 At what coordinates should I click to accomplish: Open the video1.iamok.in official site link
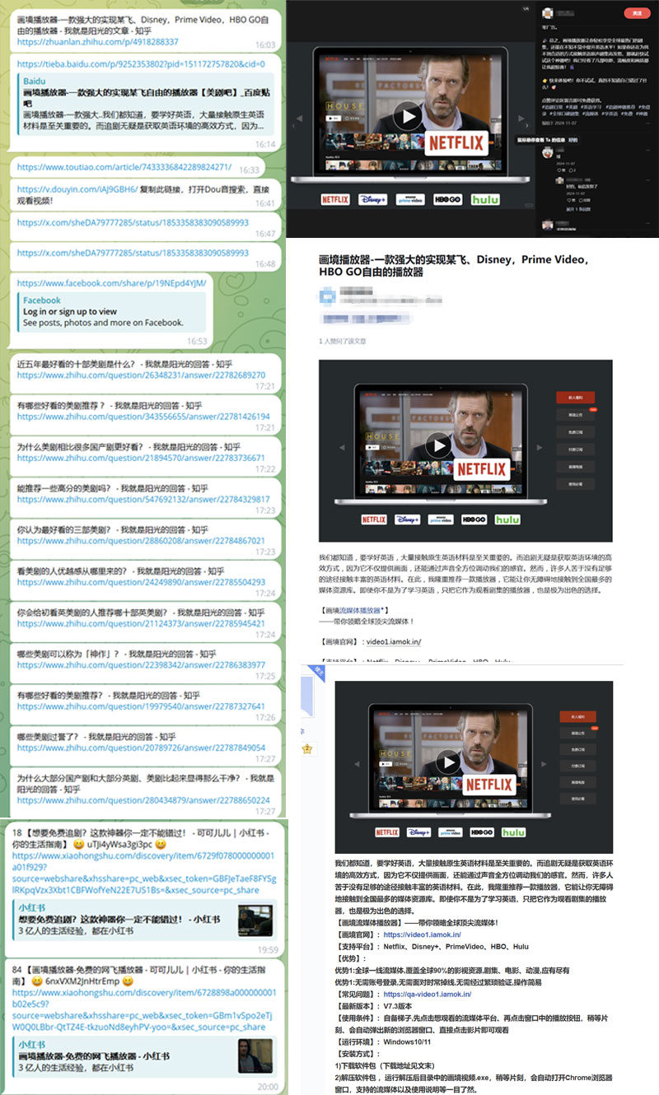point(421,935)
